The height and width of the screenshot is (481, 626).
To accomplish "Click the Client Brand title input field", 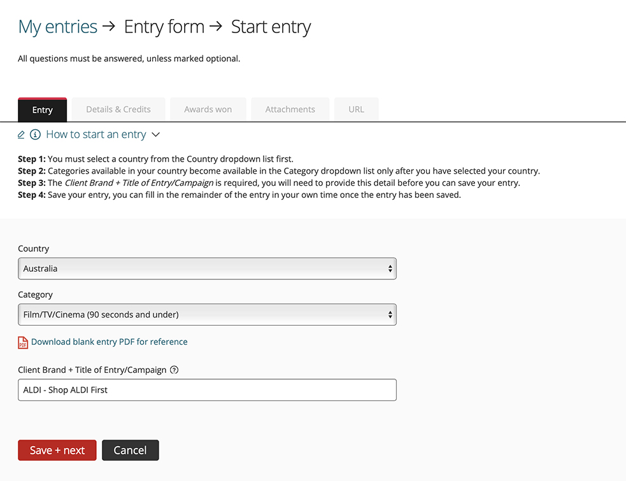I will click(207, 389).
